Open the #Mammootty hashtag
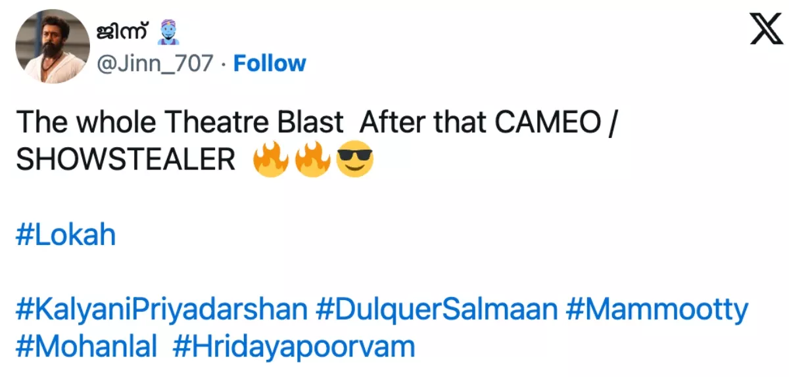 656,310
